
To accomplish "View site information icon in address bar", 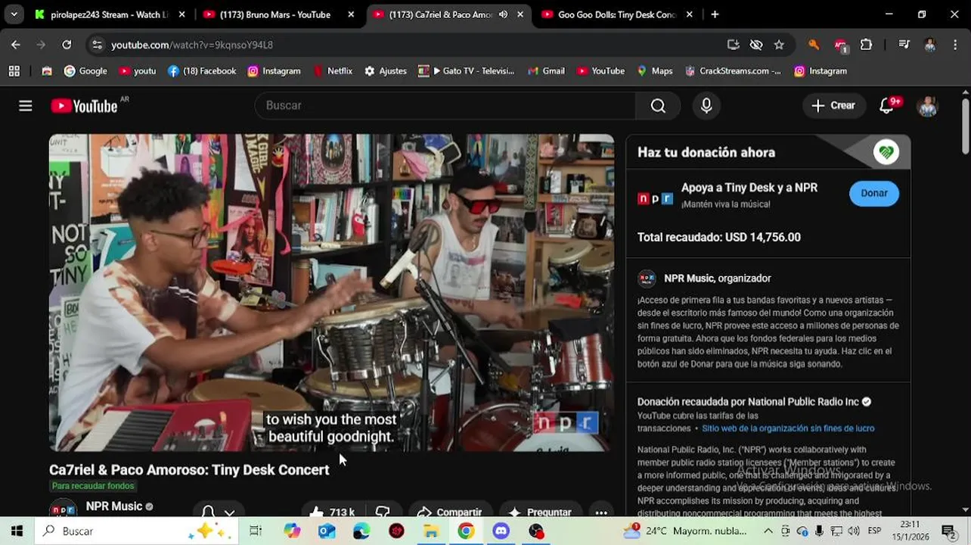I will coord(97,45).
